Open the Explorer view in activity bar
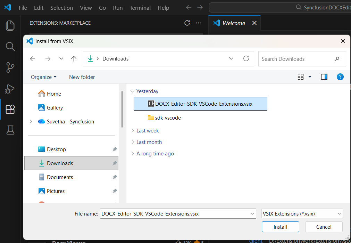Image resolution: width=351 pixels, height=243 pixels. point(10,26)
